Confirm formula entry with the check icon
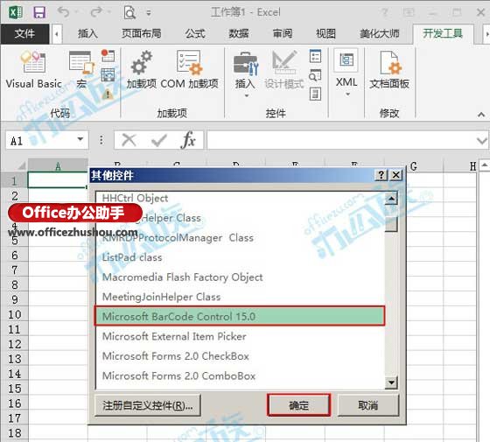490x442 pixels. pos(158,140)
